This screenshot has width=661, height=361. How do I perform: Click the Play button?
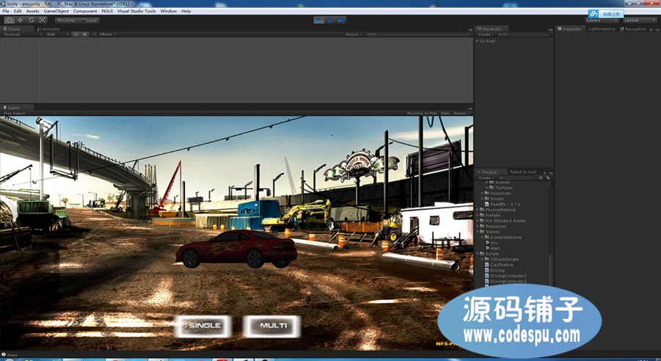click(318, 21)
